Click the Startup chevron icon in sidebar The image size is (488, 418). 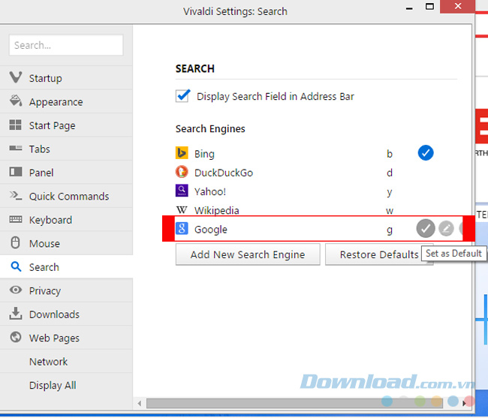coord(15,78)
